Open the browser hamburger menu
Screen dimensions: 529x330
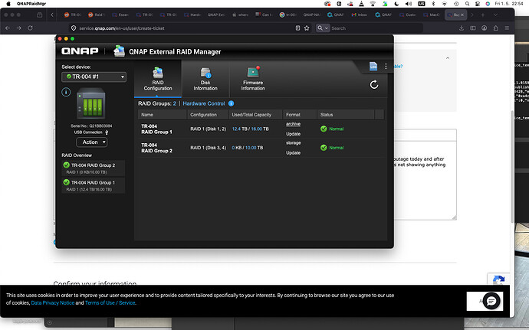[507, 28]
